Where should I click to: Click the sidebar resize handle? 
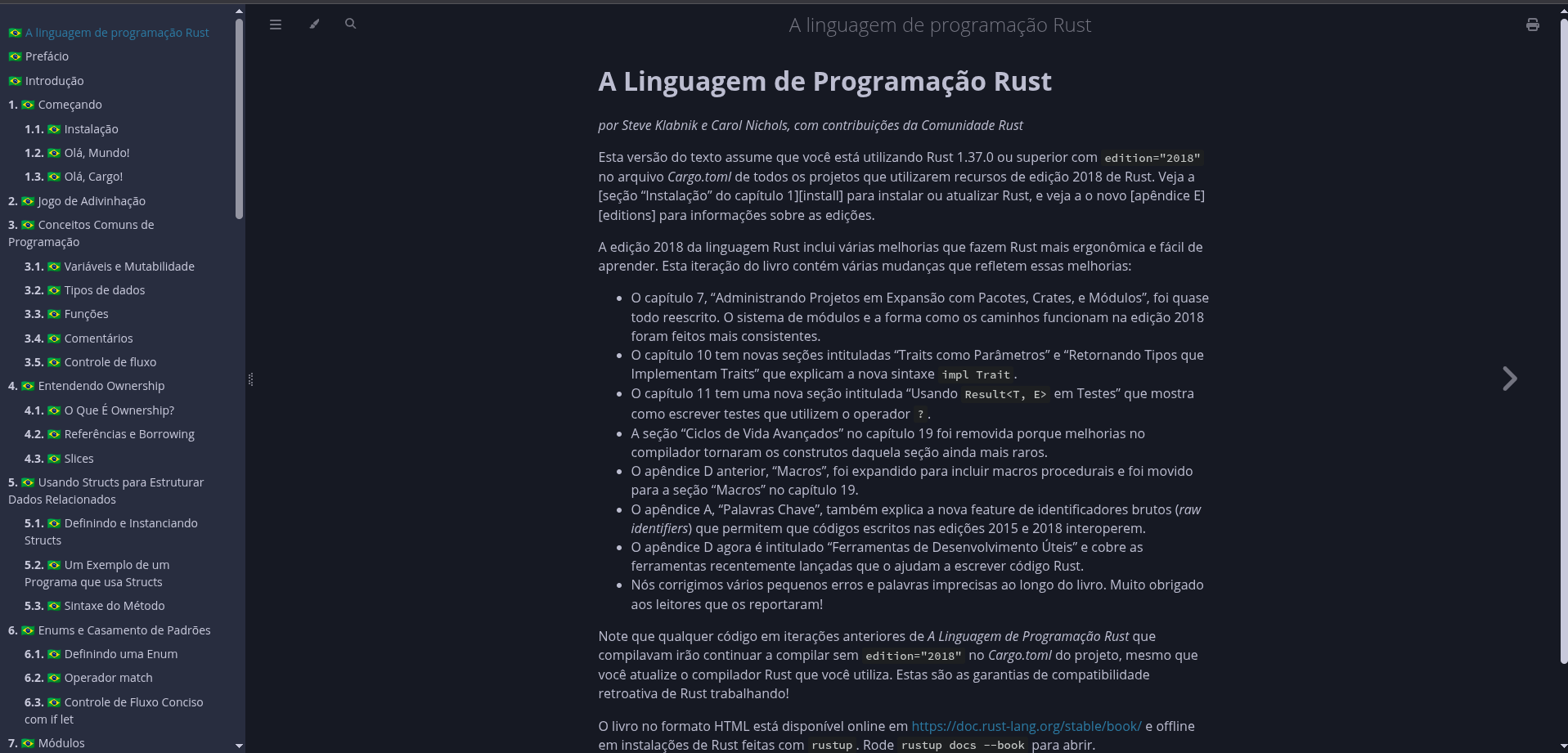tap(250, 379)
